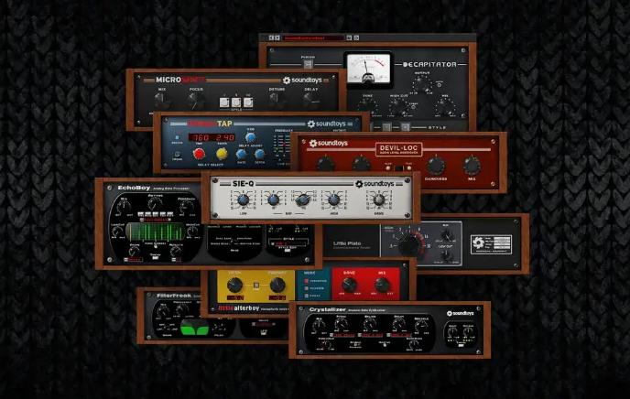Click the Low knob on Sie-Q
The width and height of the screenshot is (630, 399).
click(243, 199)
